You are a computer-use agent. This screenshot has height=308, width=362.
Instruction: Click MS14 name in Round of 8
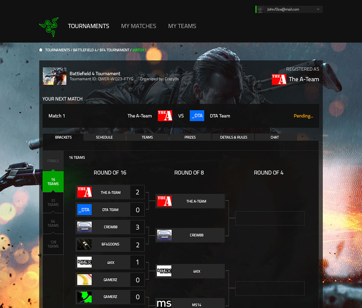pyautogui.click(x=197, y=305)
